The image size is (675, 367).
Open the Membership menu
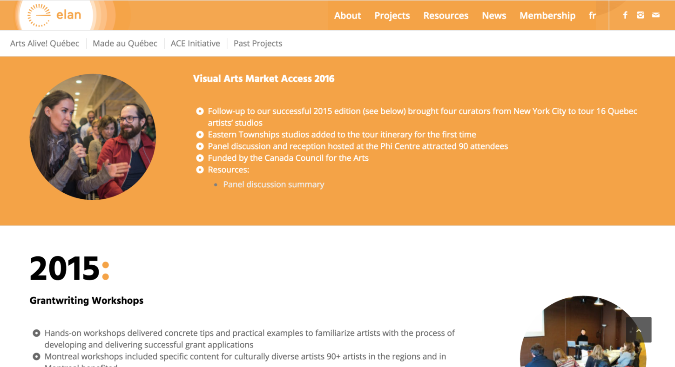click(547, 15)
